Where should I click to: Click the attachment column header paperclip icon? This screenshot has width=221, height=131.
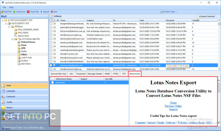(58, 20)
